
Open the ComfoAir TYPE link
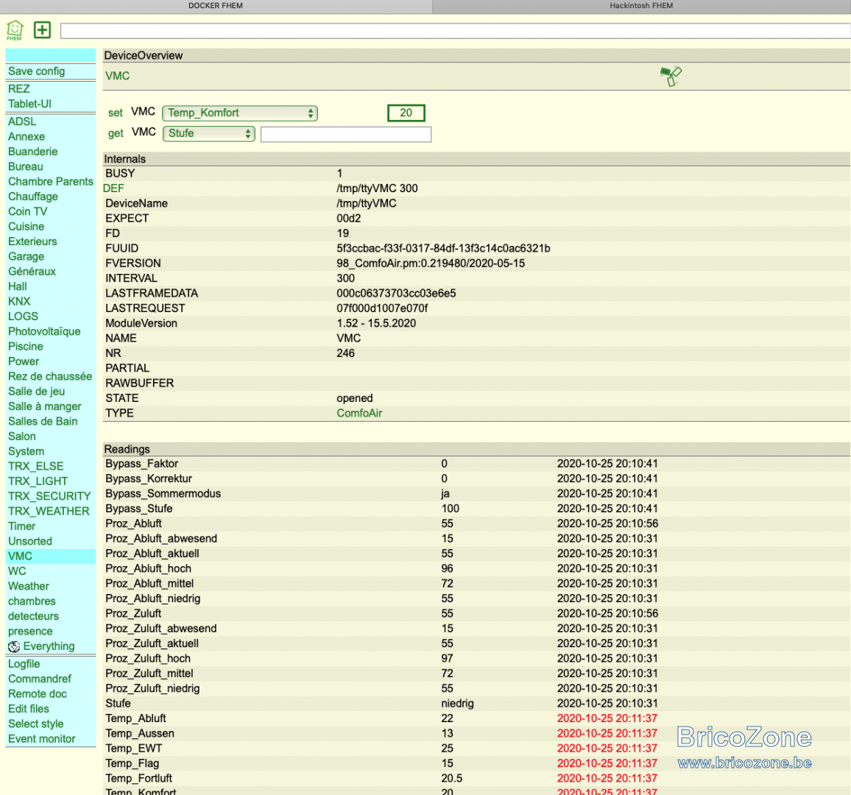tap(359, 413)
